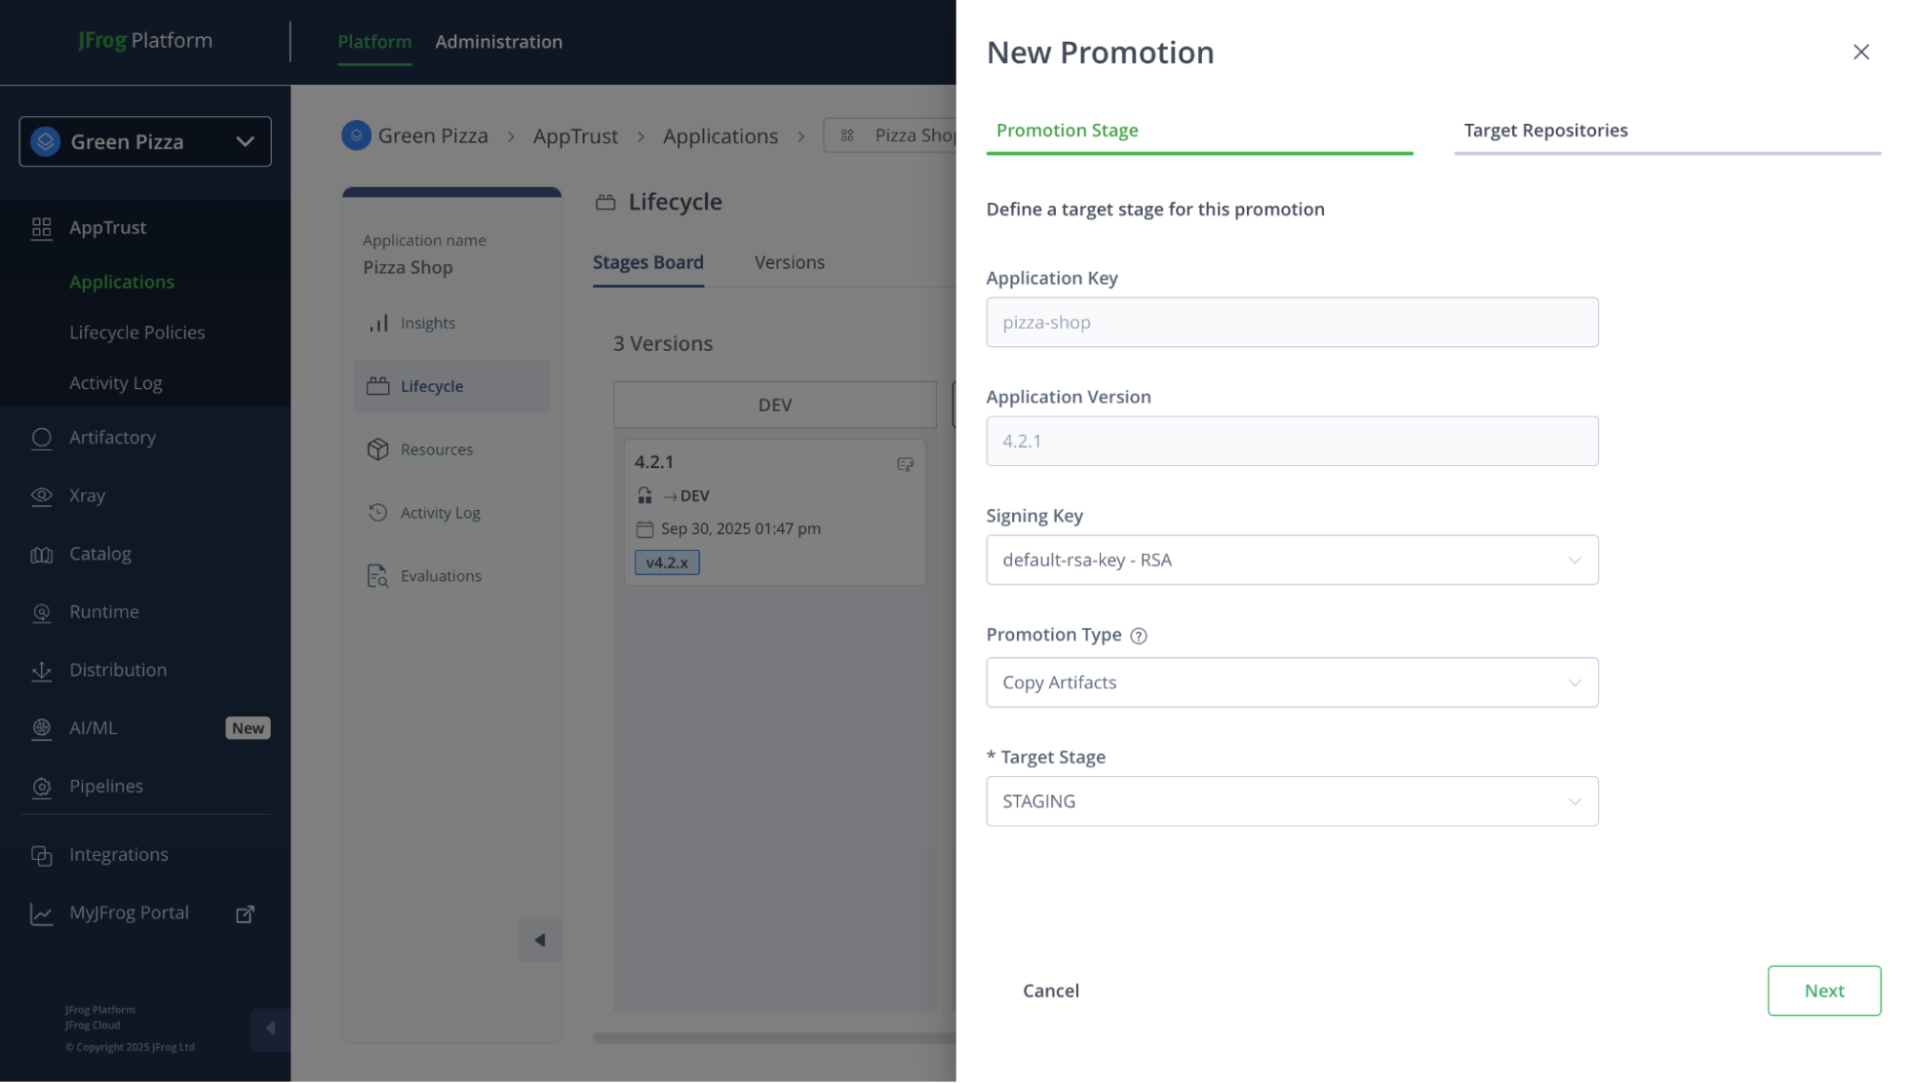This screenshot has height=1083, width=1907.
Task: Click the version 4.2.1 card action icon
Action: (905, 464)
